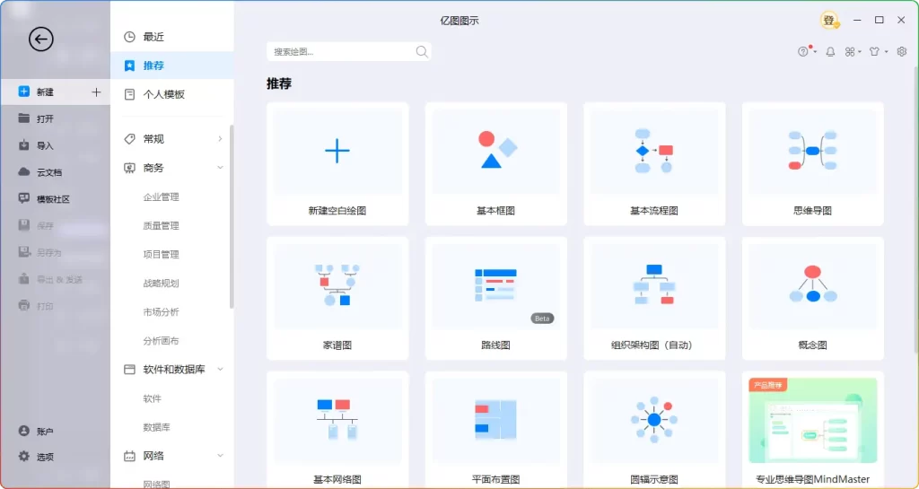Collapse the 网络 category chevron
The width and height of the screenshot is (919, 489).
click(221, 455)
